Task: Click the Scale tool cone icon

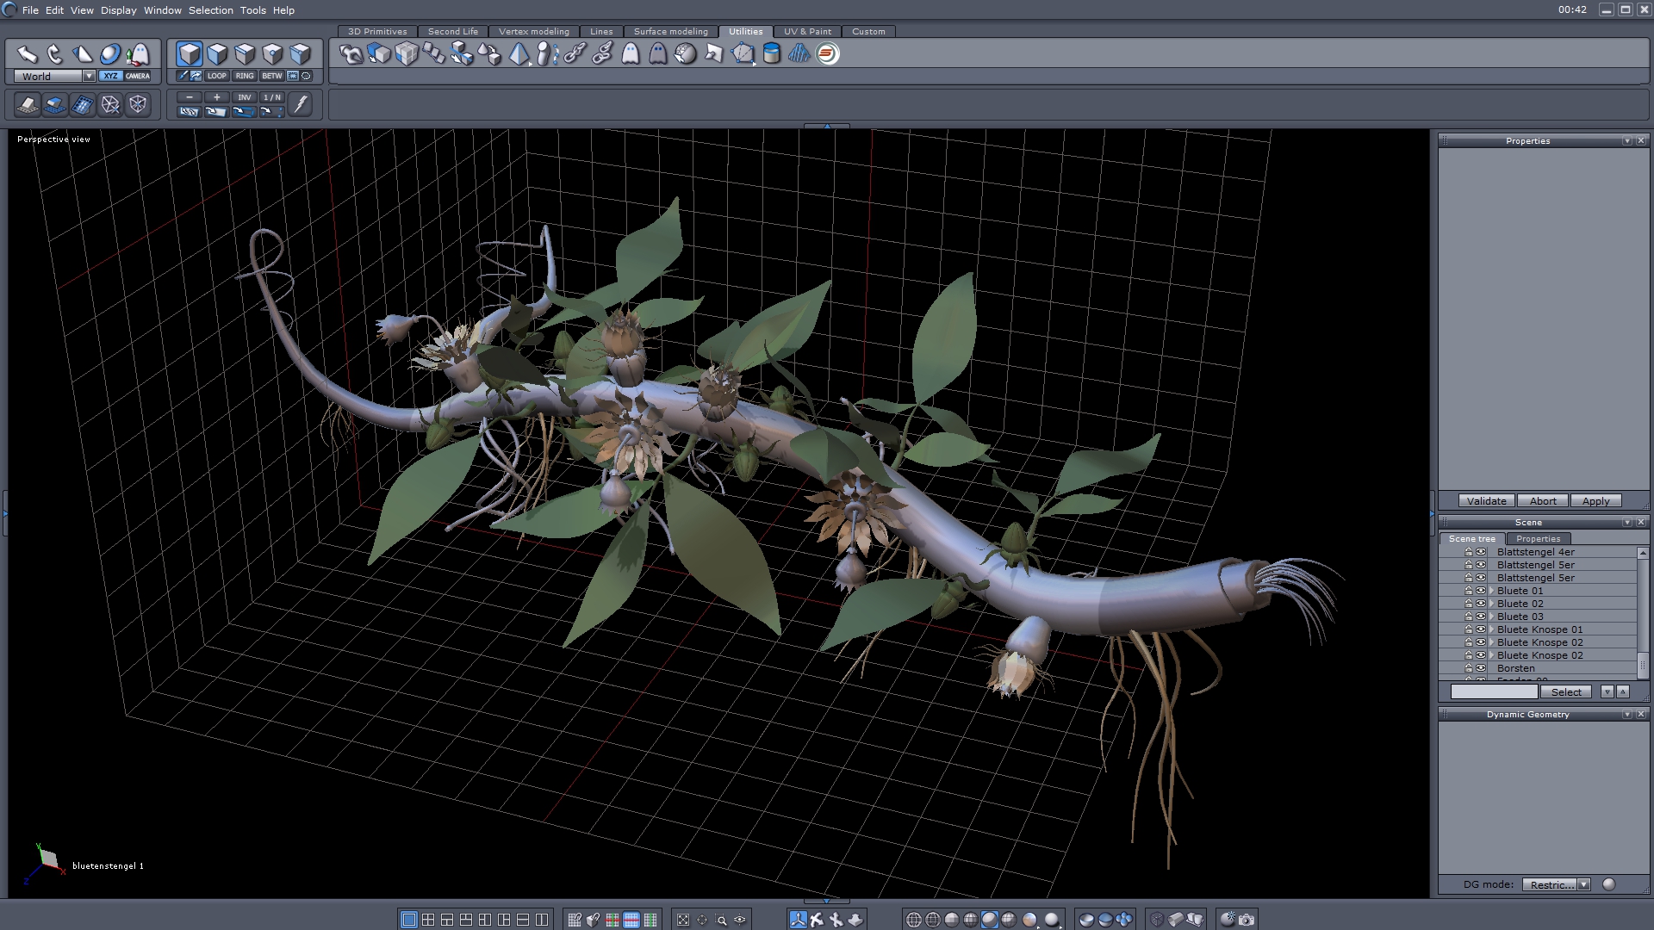Action: click(82, 54)
